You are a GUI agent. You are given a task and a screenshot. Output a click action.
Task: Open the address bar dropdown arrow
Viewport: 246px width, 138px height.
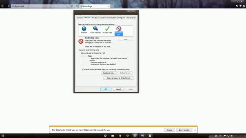point(74,6)
